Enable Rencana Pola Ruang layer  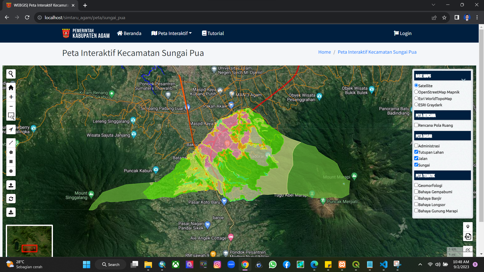pyautogui.click(x=416, y=125)
